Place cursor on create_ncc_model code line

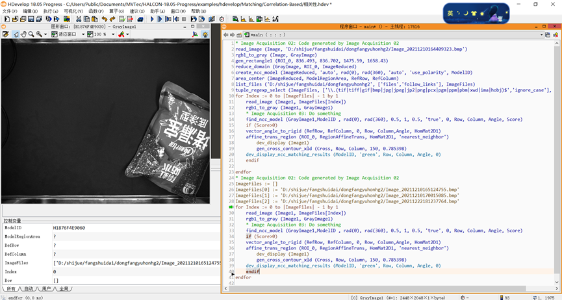pos(353,72)
